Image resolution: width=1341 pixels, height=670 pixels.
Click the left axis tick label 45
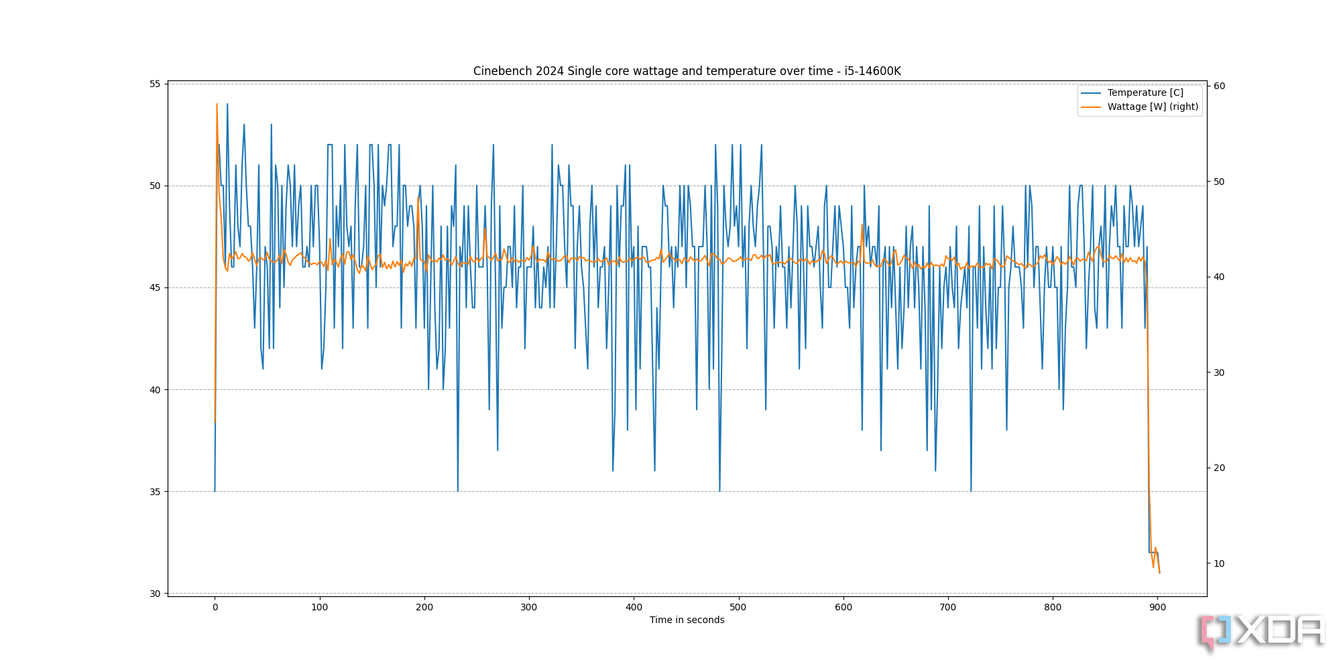click(x=155, y=287)
